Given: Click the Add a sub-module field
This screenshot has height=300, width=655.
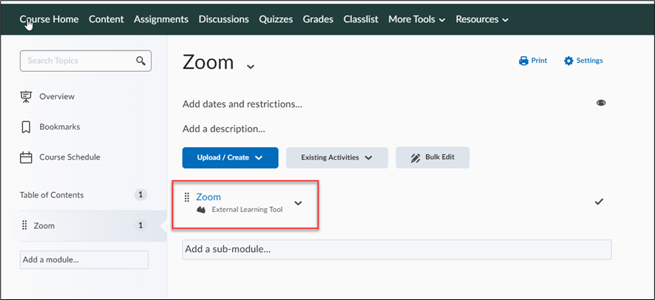Looking at the screenshot, I should (x=397, y=250).
